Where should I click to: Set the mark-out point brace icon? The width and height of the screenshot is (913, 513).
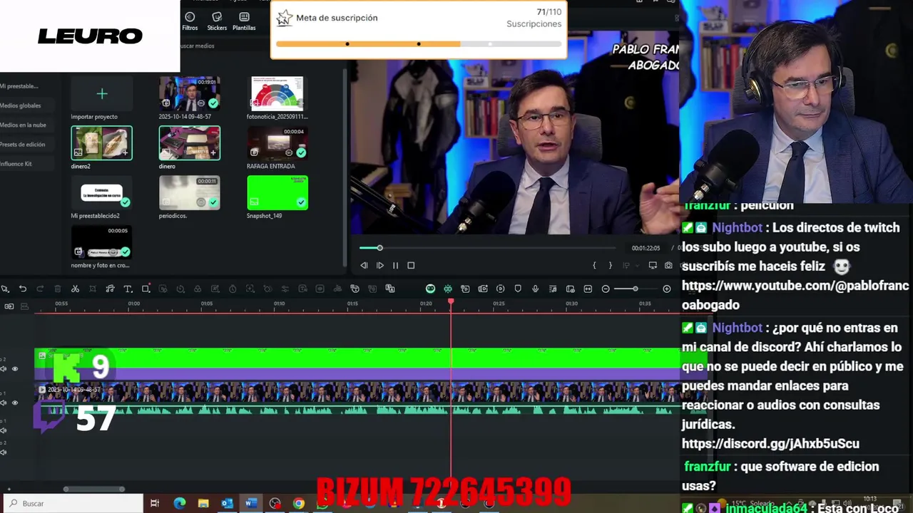point(610,265)
